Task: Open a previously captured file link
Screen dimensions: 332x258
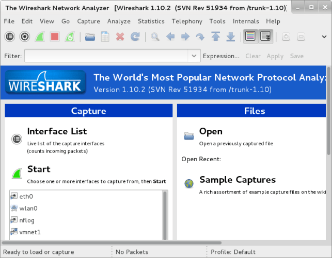Action: [x=236, y=144]
